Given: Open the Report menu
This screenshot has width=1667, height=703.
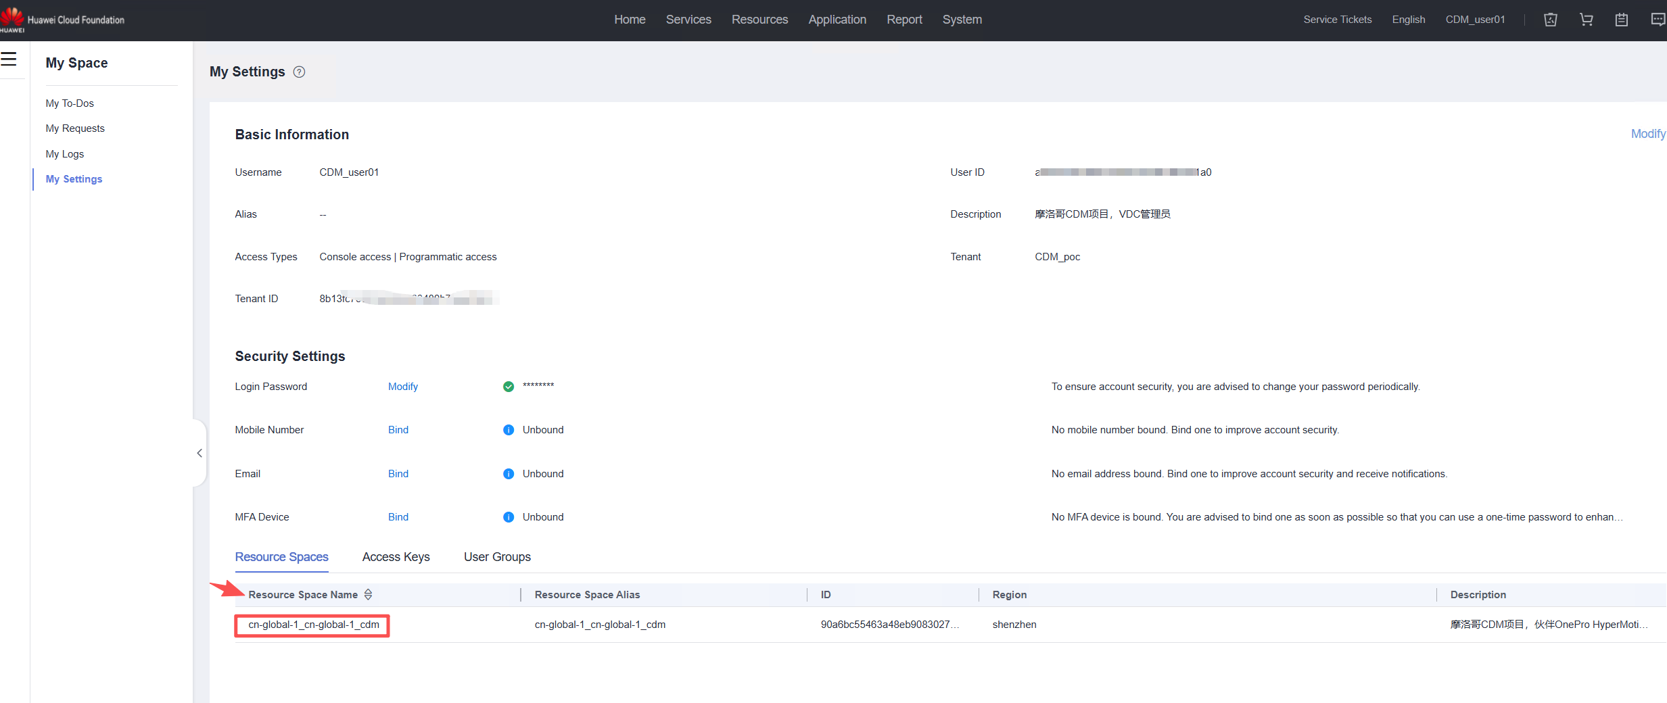Looking at the screenshot, I should coord(904,20).
